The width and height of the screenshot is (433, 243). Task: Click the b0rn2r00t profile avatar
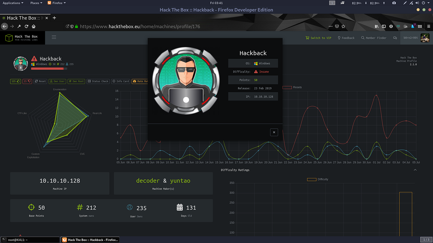coord(425,38)
